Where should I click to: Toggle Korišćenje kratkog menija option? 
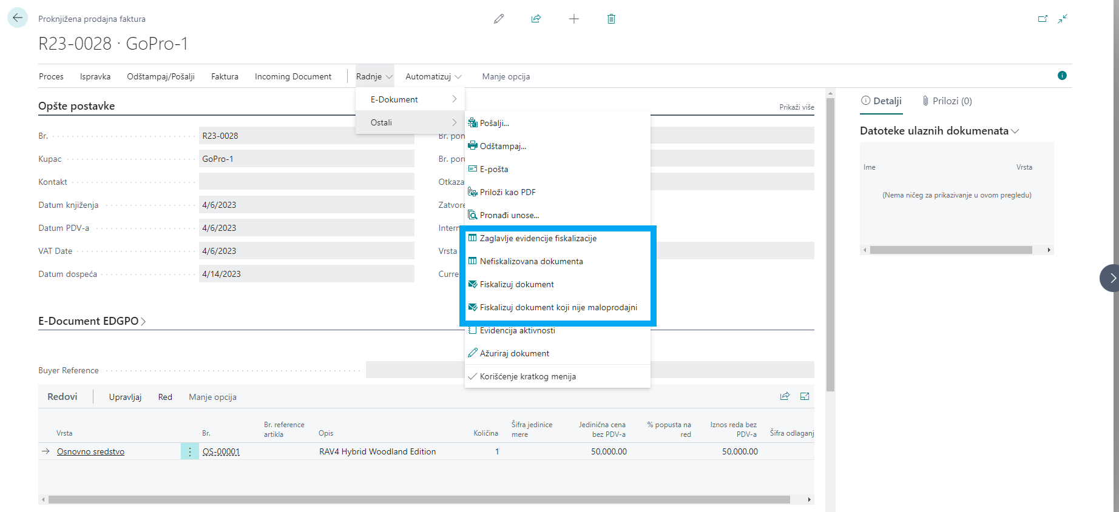click(x=527, y=376)
